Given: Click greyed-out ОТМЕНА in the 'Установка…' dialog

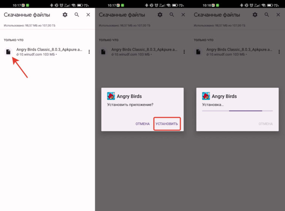Looking at the screenshot, I should [265, 124].
